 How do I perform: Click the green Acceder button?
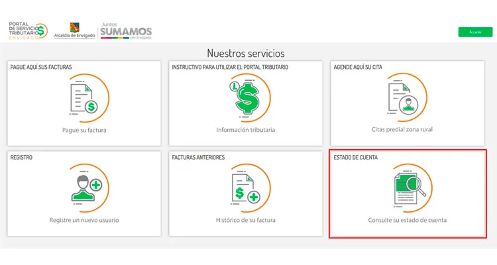475,32
